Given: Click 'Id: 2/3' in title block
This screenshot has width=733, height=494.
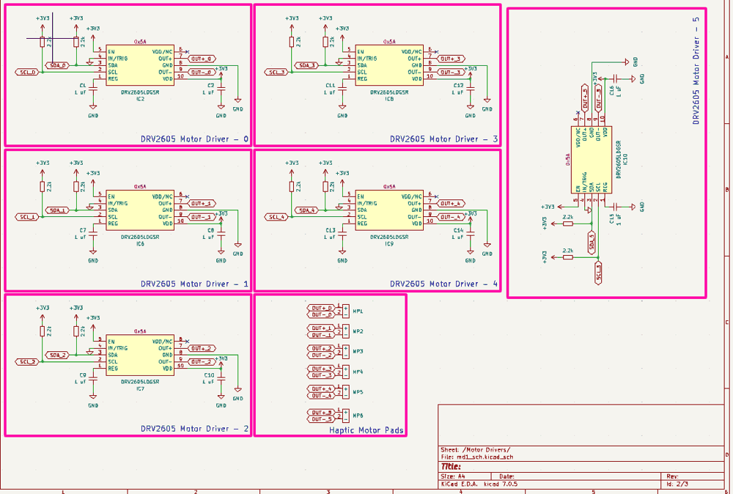Looking at the screenshot, I should pyautogui.click(x=677, y=484).
